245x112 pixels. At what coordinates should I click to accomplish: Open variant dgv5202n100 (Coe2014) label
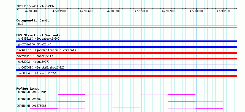point(34,44)
